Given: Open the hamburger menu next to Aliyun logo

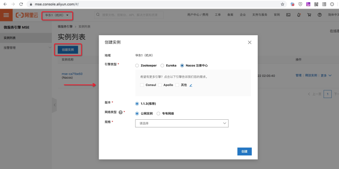Looking at the screenshot, I should tap(6, 15).
